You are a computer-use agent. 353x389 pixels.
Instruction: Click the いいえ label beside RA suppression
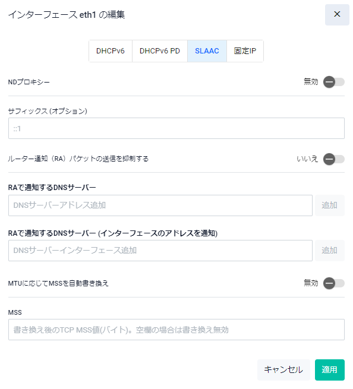click(x=307, y=159)
